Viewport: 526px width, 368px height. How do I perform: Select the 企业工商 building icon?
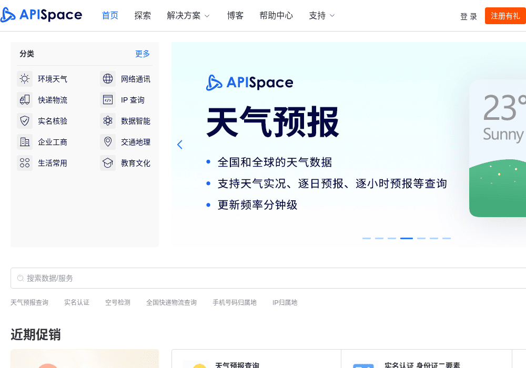25,142
